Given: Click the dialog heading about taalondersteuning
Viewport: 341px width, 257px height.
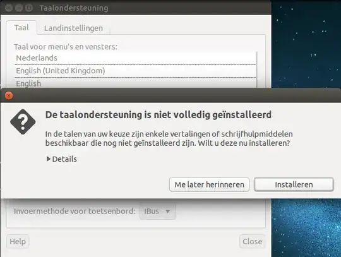Looking at the screenshot, I should (159, 115).
